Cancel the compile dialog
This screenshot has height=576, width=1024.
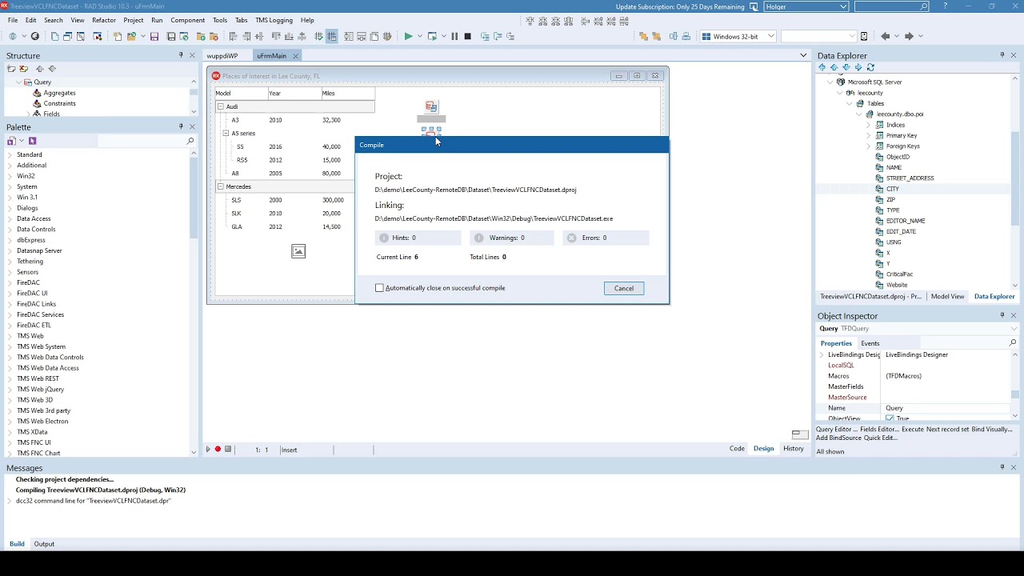click(624, 288)
